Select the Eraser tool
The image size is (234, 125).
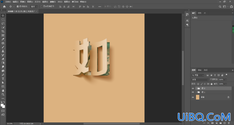[x=3, y=59]
